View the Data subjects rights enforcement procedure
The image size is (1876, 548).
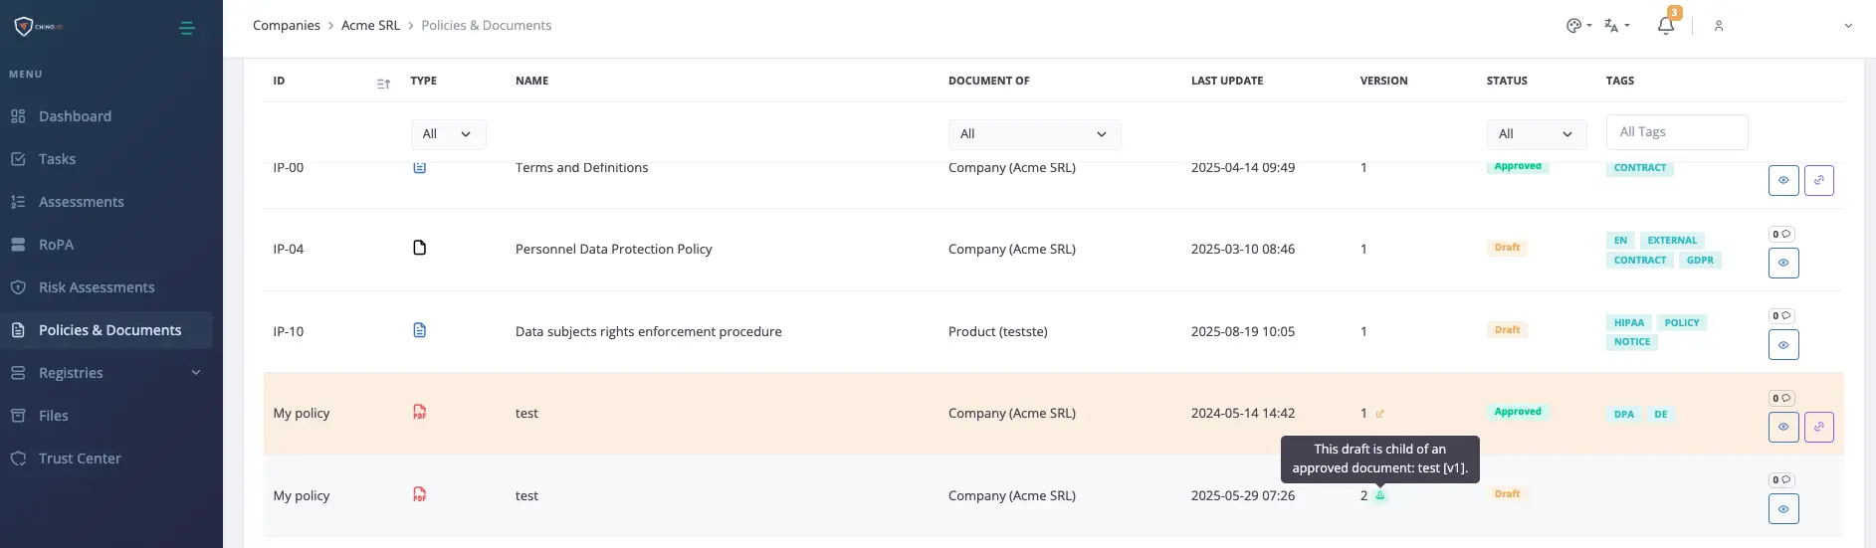tap(1782, 345)
